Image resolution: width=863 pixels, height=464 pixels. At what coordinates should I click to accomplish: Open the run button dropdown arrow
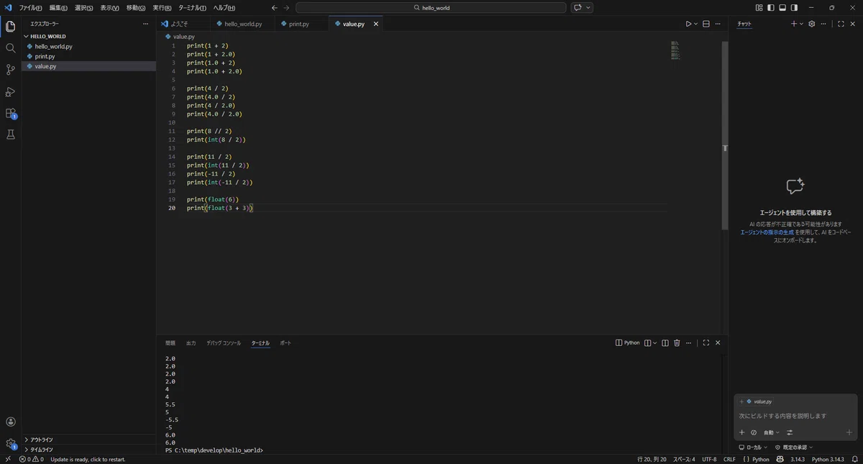696,24
